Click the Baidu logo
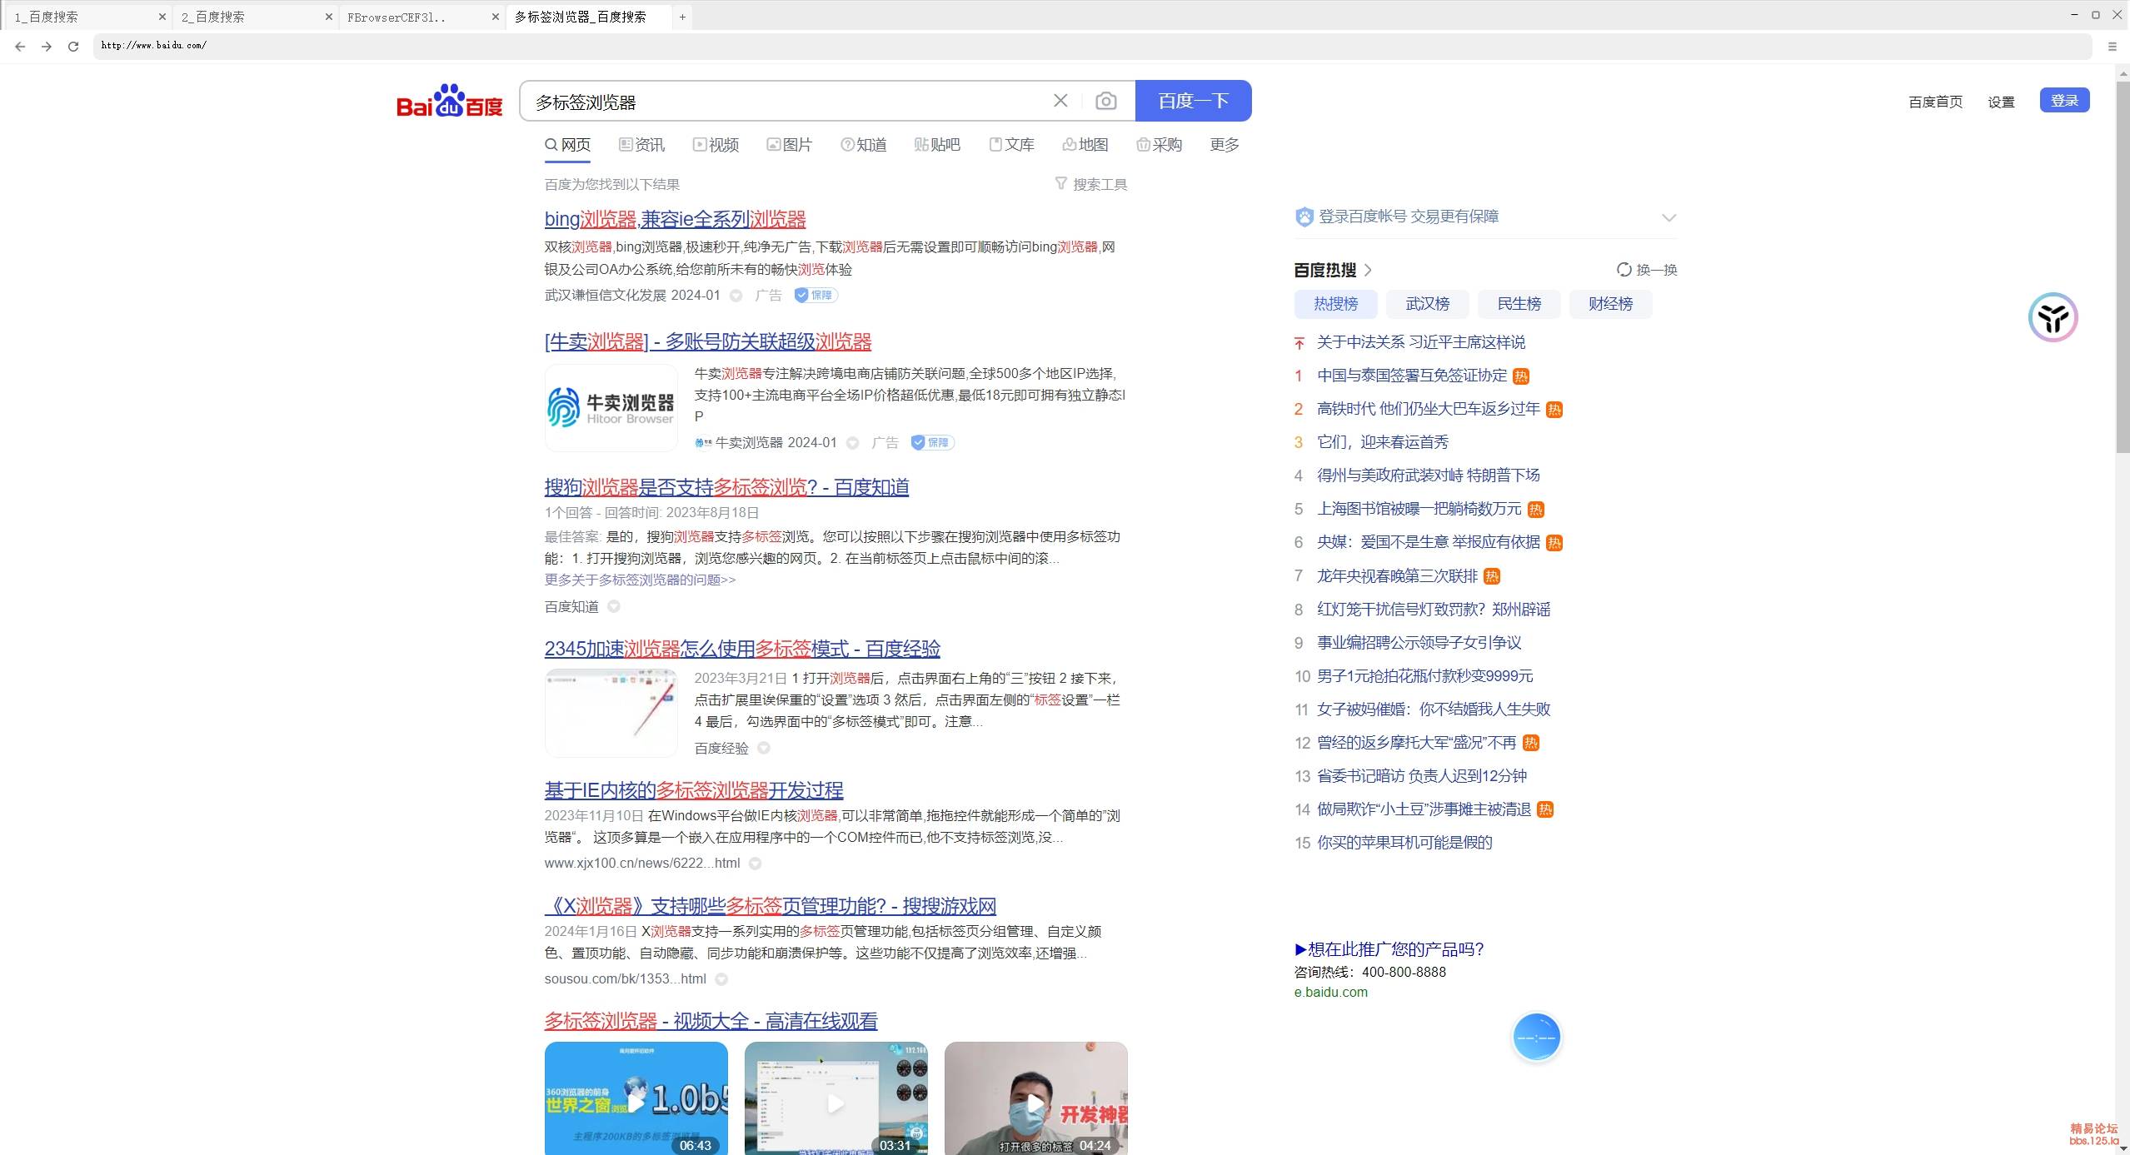This screenshot has height=1155, width=2130. [x=450, y=101]
